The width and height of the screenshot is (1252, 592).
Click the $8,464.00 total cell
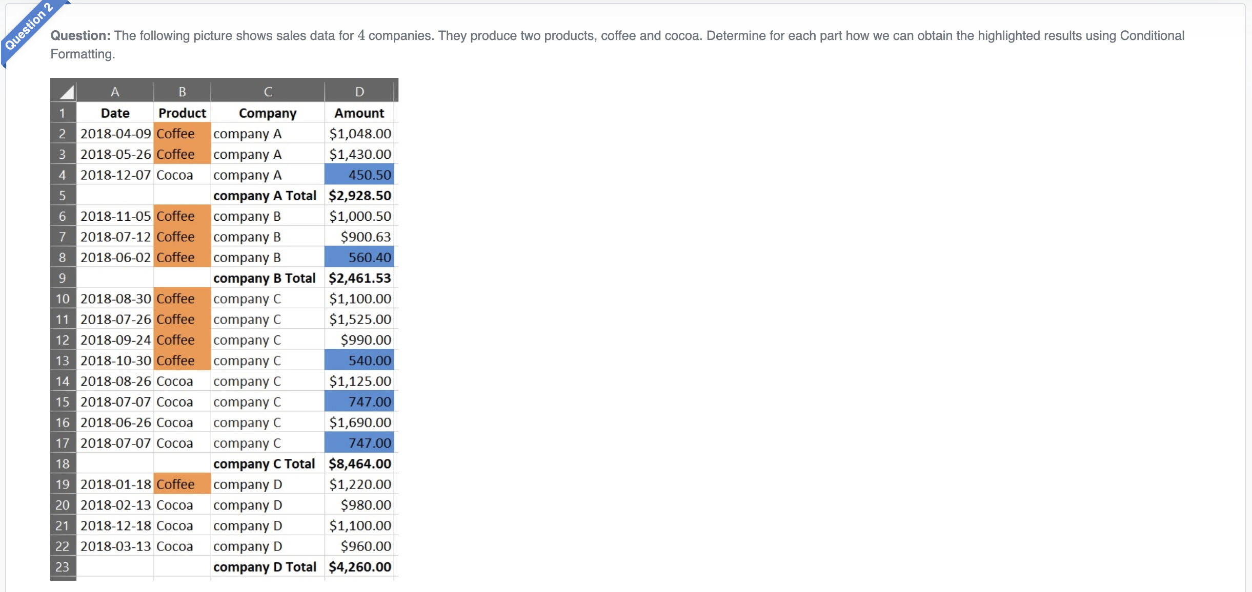coord(359,464)
